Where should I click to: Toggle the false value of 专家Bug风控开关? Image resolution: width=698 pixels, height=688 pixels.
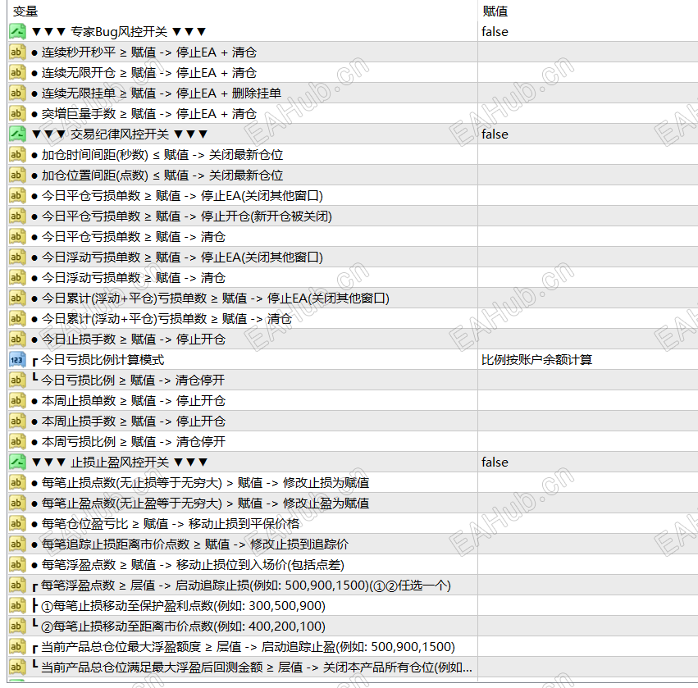click(x=495, y=32)
